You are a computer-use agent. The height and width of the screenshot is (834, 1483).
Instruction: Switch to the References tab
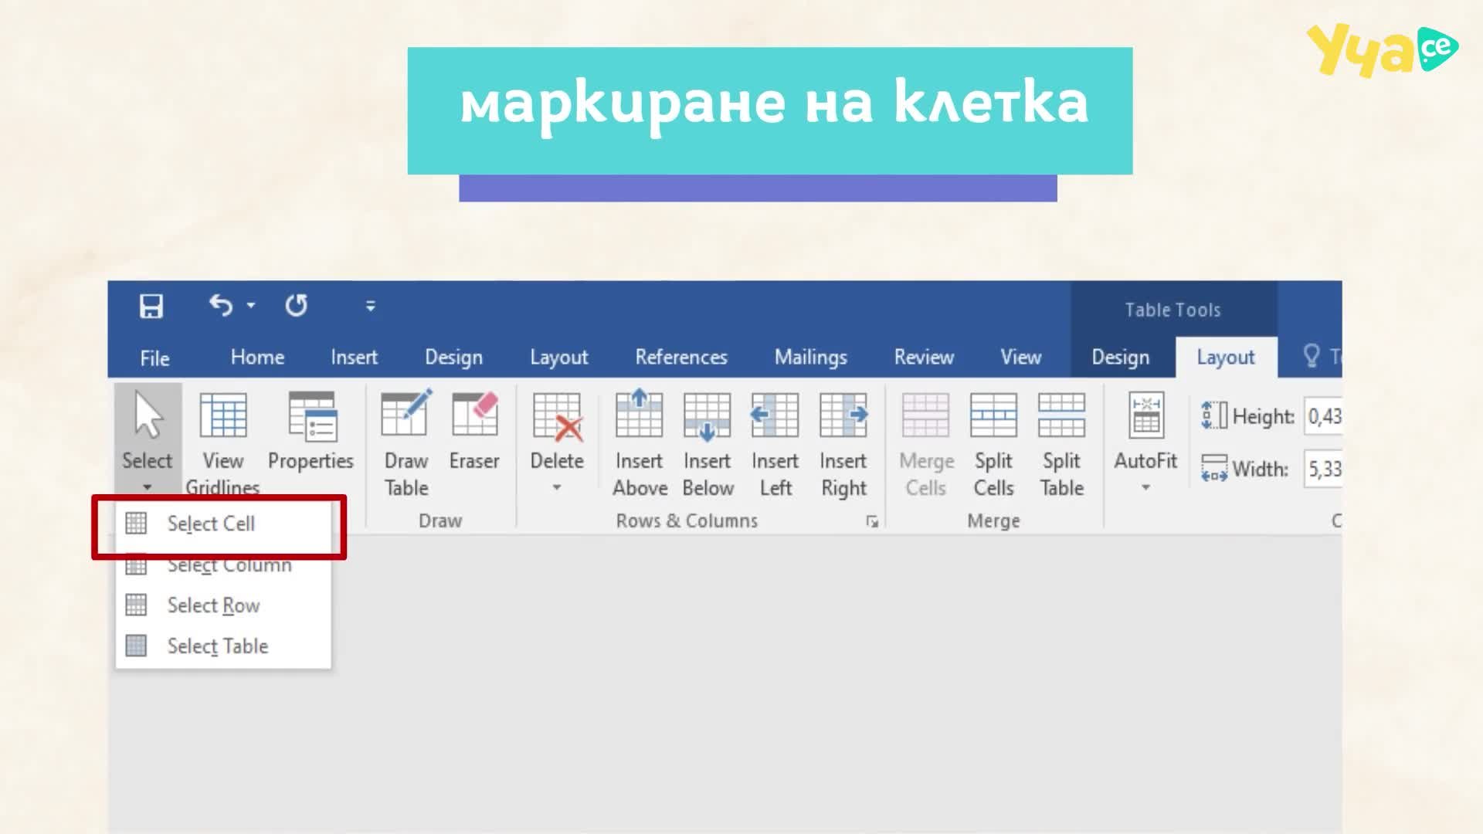(681, 357)
